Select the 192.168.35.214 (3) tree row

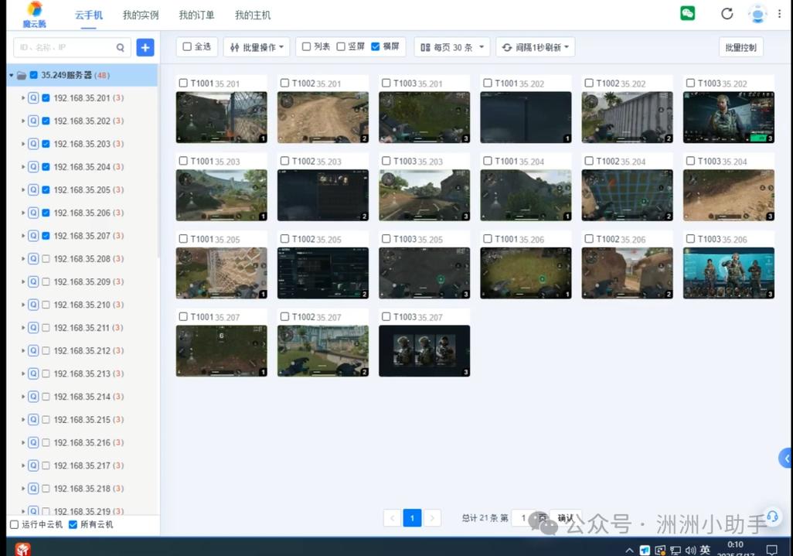click(x=83, y=397)
